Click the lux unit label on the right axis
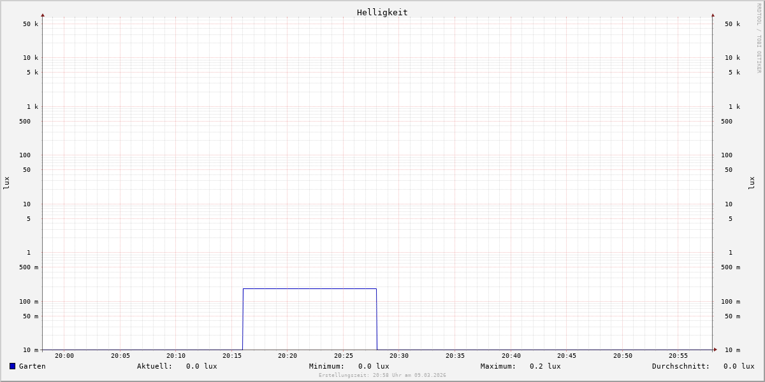This screenshot has height=382, width=765. click(x=752, y=183)
